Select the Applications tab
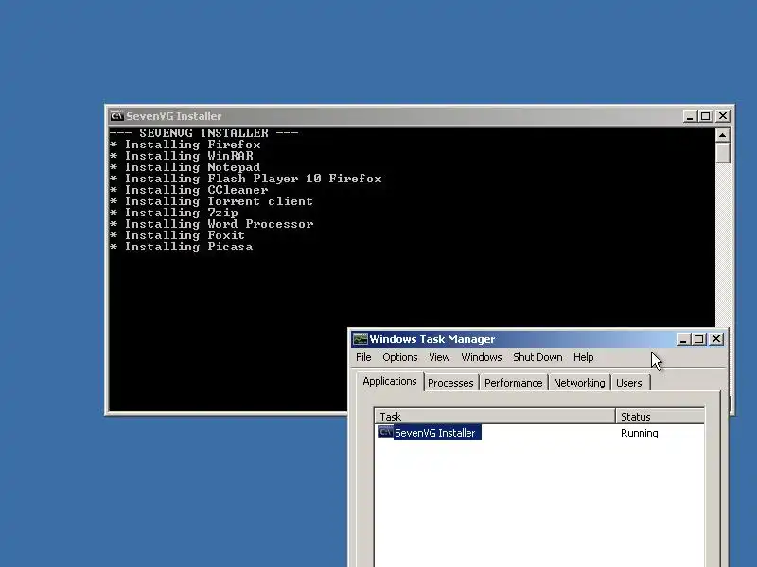757x567 pixels. pos(390,381)
